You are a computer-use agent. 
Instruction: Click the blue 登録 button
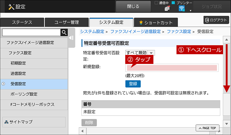(x=133, y=84)
